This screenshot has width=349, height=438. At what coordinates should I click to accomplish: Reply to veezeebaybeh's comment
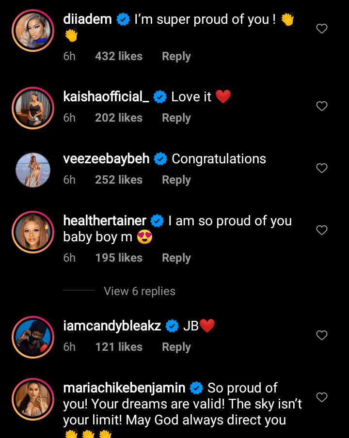[176, 180]
